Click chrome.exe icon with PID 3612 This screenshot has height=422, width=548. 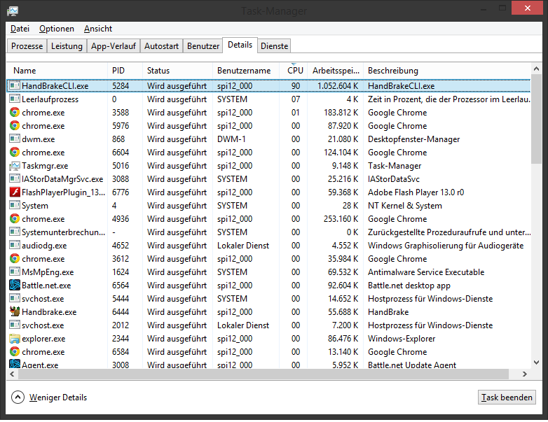click(14, 259)
